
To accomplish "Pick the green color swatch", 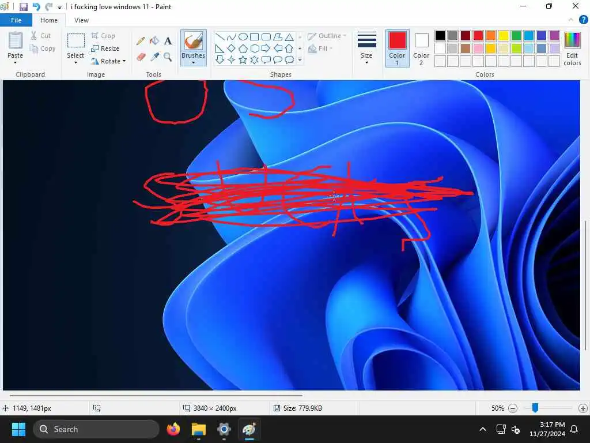I will pyautogui.click(x=516, y=36).
